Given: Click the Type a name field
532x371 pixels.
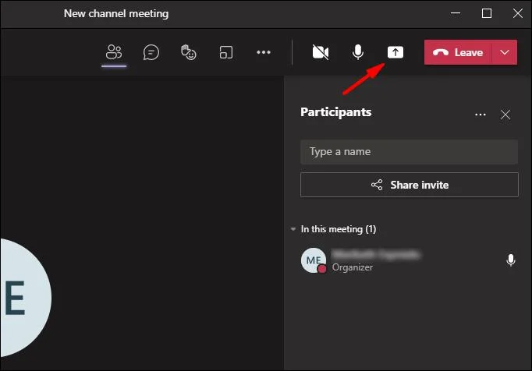Looking at the screenshot, I should [x=410, y=151].
